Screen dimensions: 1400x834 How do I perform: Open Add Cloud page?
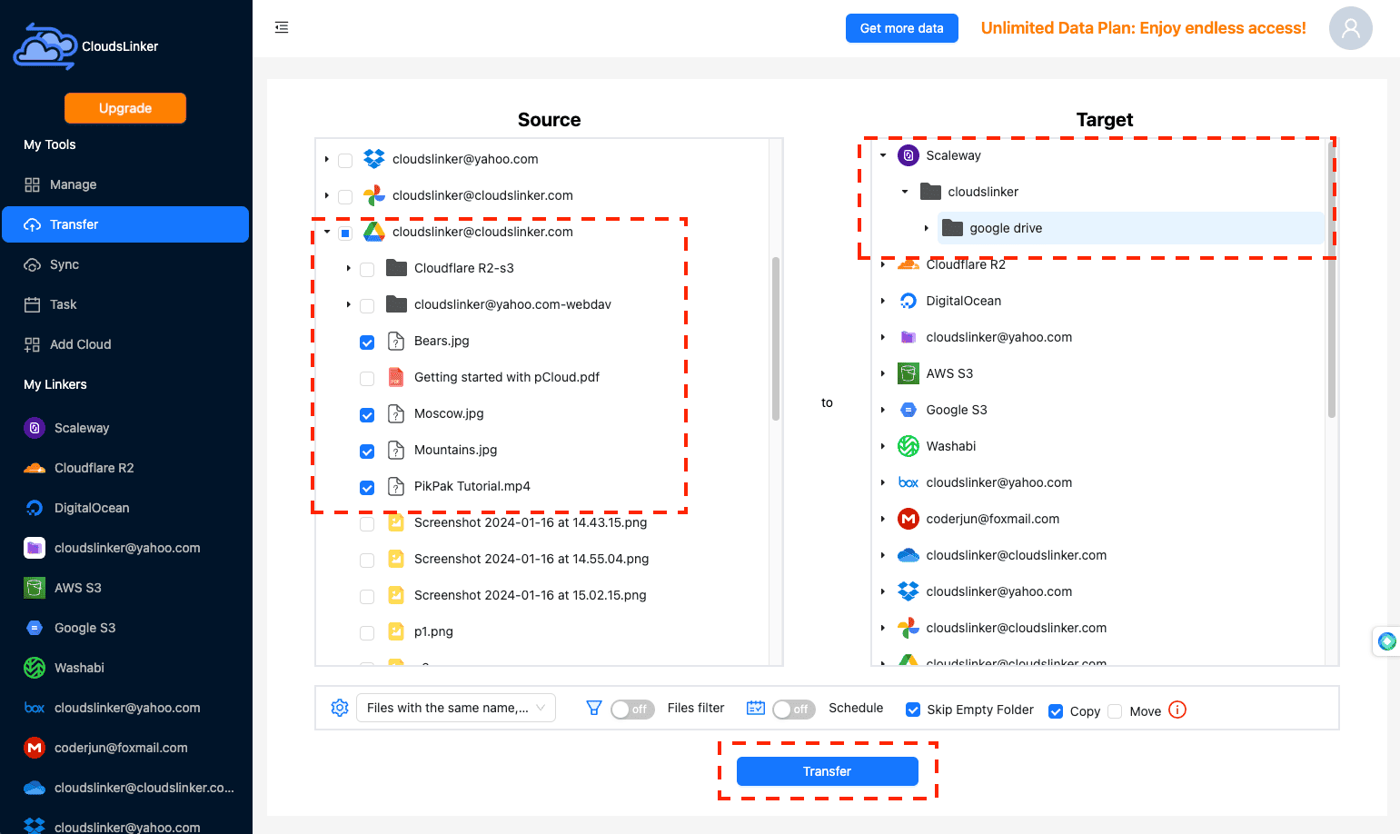[125, 344]
